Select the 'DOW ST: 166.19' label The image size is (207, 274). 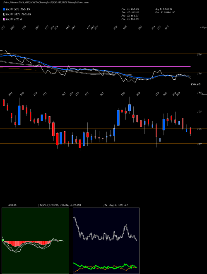pos(18,9)
